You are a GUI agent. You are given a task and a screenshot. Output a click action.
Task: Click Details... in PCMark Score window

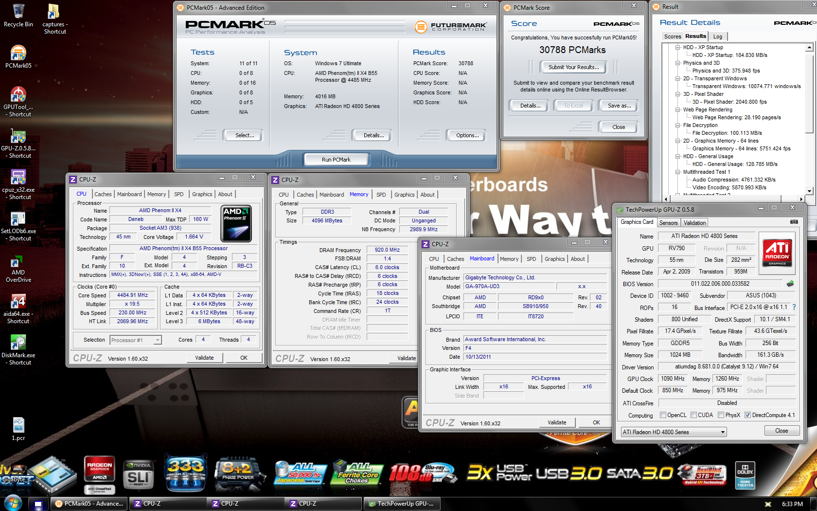click(x=530, y=106)
